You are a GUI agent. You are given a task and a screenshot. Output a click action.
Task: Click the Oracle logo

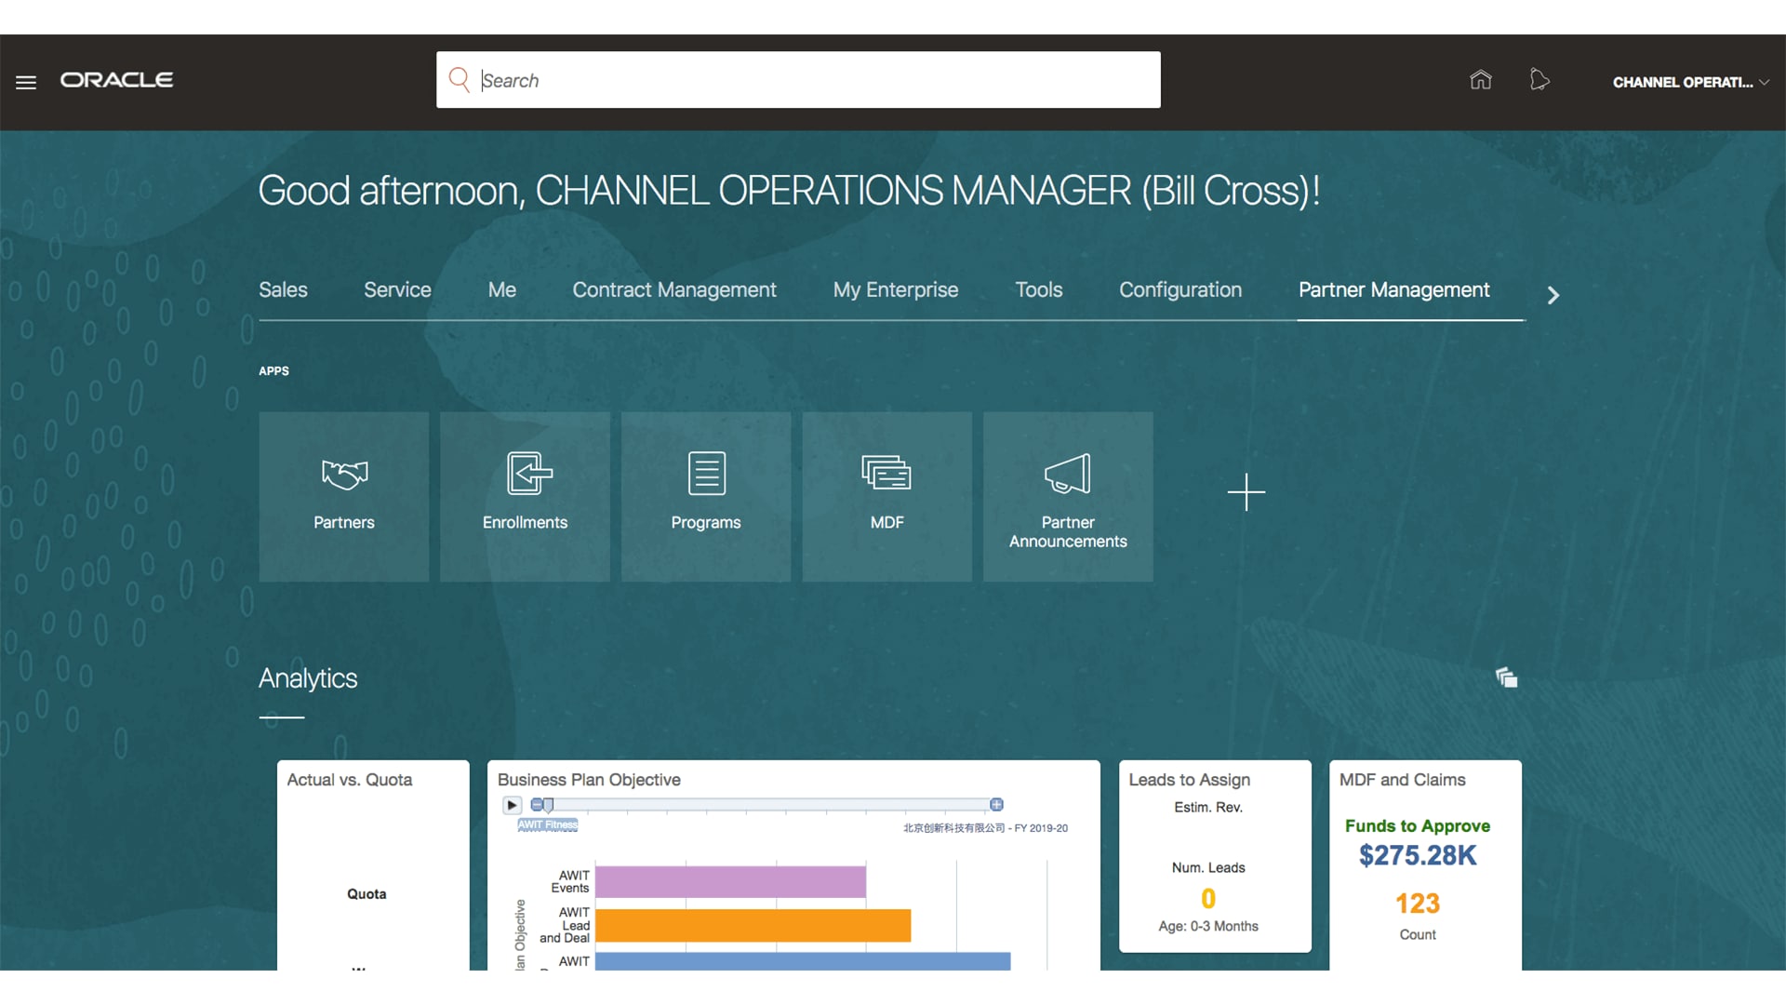(x=116, y=80)
